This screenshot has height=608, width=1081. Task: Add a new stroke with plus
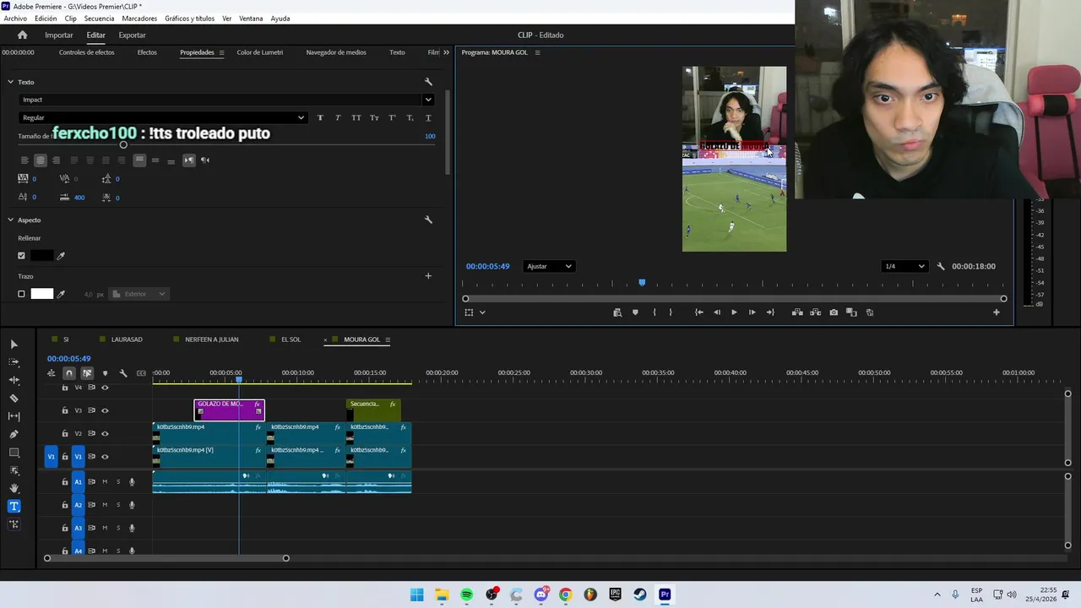[428, 276]
